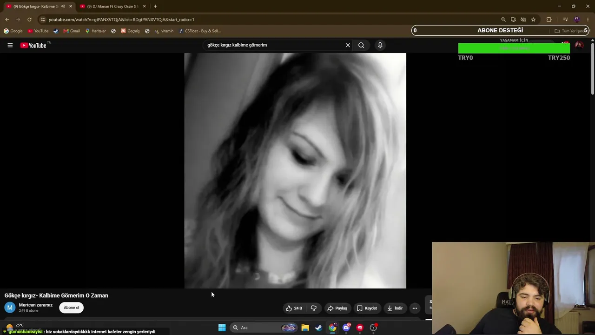Clear the YouTube search box text
595x335 pixels.
point(348,45)
